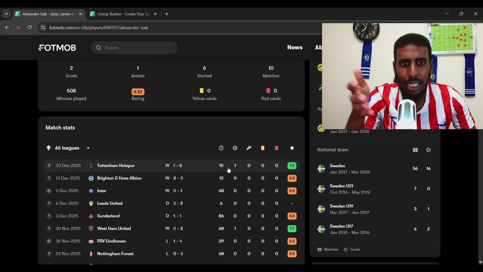Viewport: 483px width, 272px height.
Task: Open the West Ham United match
Action: click(171, 229)
